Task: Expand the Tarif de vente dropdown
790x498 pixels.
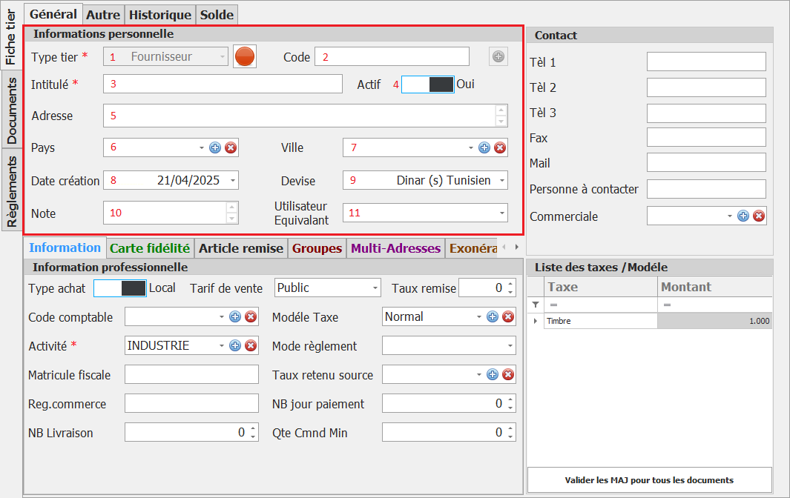Action: click(x=375, y=288)
